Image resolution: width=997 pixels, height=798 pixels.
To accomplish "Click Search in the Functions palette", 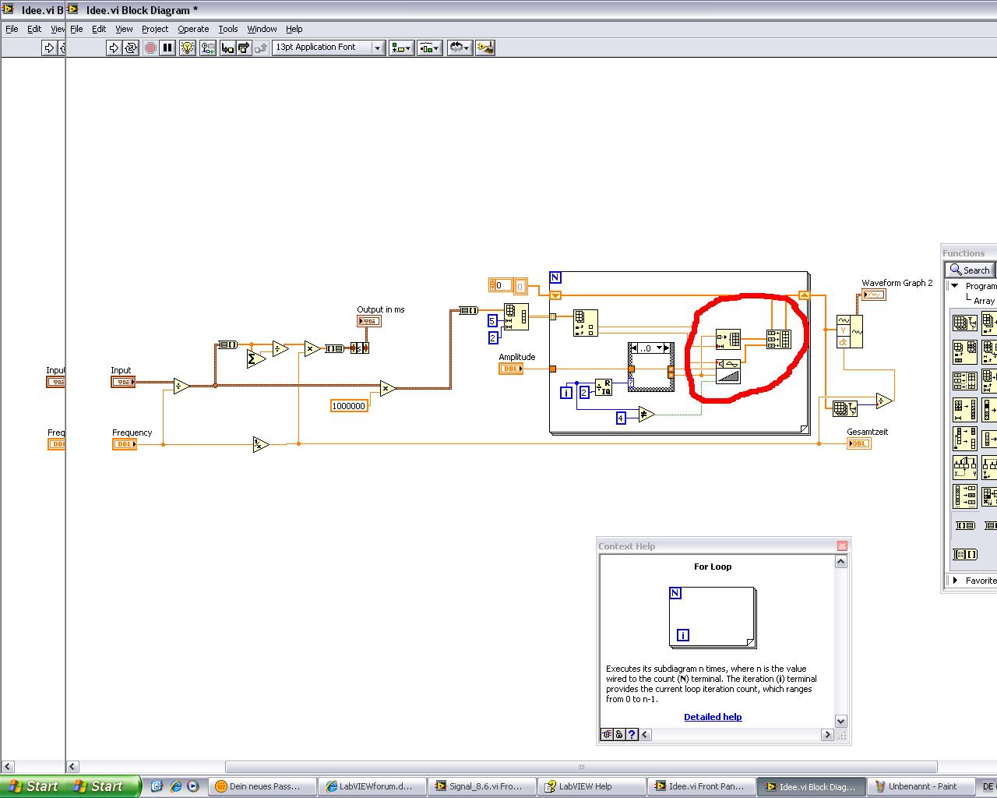I will click(x=969, y=270).
